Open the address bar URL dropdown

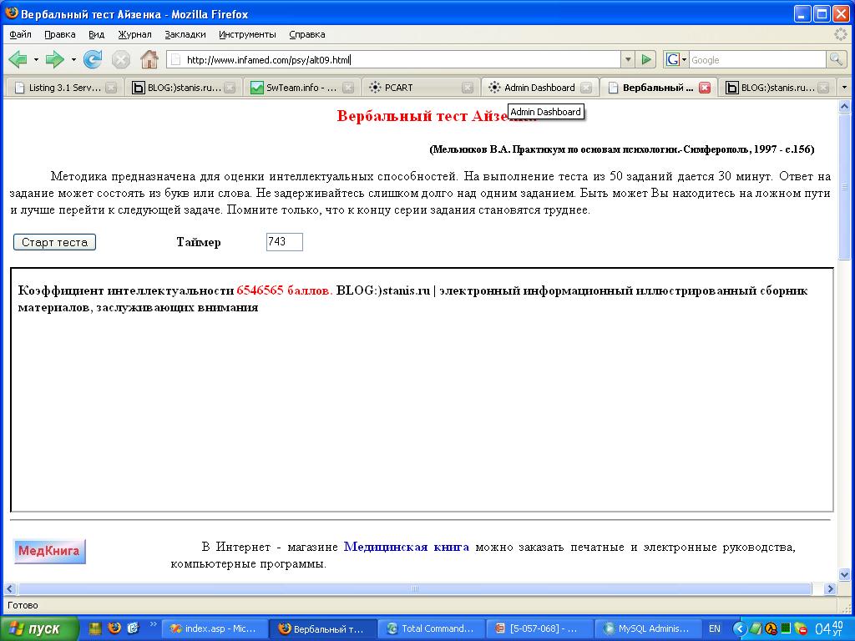(626, 59)
